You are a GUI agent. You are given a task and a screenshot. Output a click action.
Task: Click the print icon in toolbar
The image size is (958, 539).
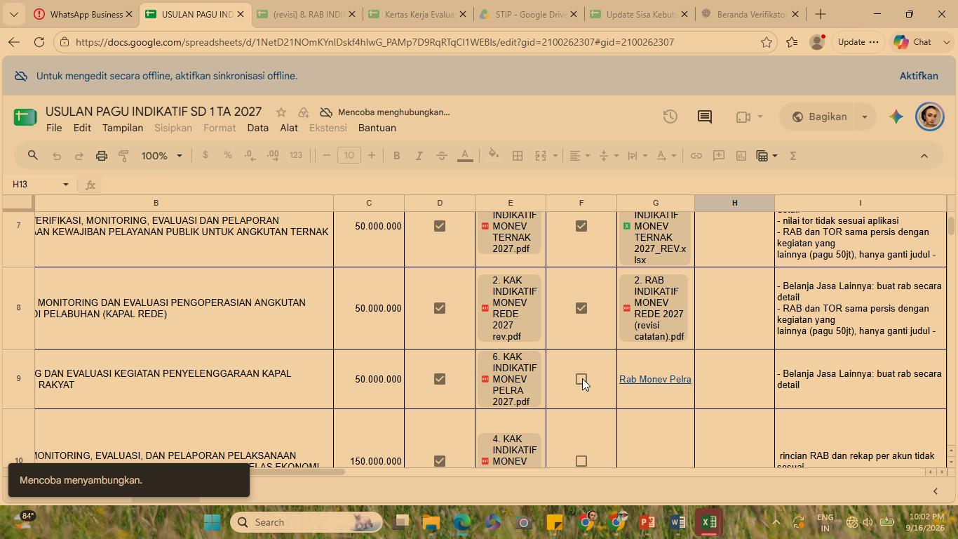tap(102, 156)
